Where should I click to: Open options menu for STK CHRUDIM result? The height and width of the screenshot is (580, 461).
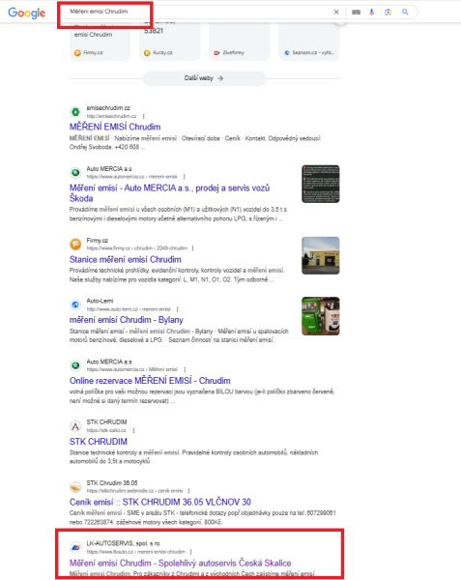[133, 430]
